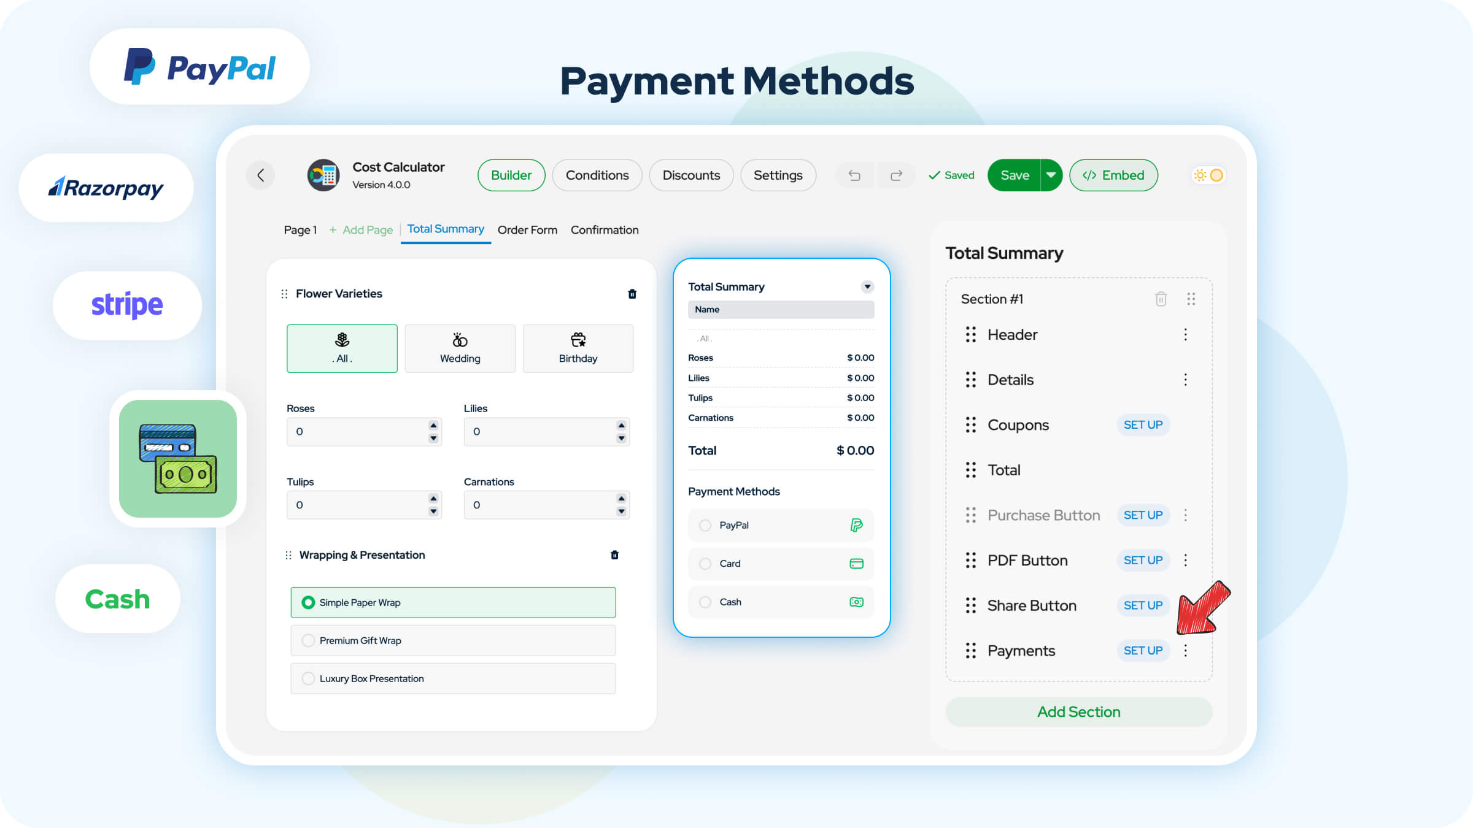The width and height of the screenshot is (1473, 828).
Task: Open the Conditions tab
Action: 597,175
